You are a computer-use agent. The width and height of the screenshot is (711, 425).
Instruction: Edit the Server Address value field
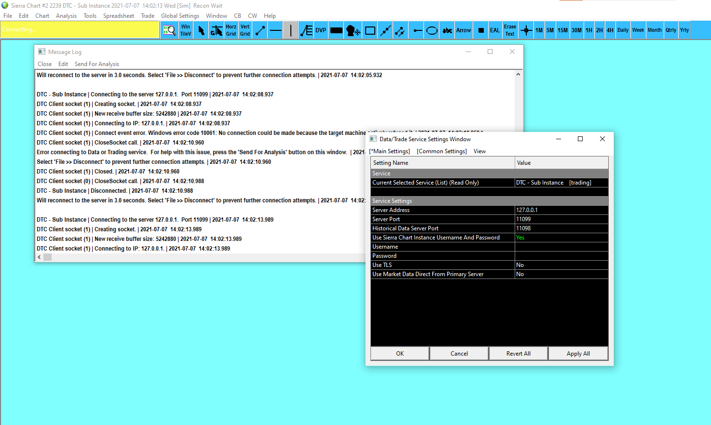pyautogui.click(x=561, y=210)
